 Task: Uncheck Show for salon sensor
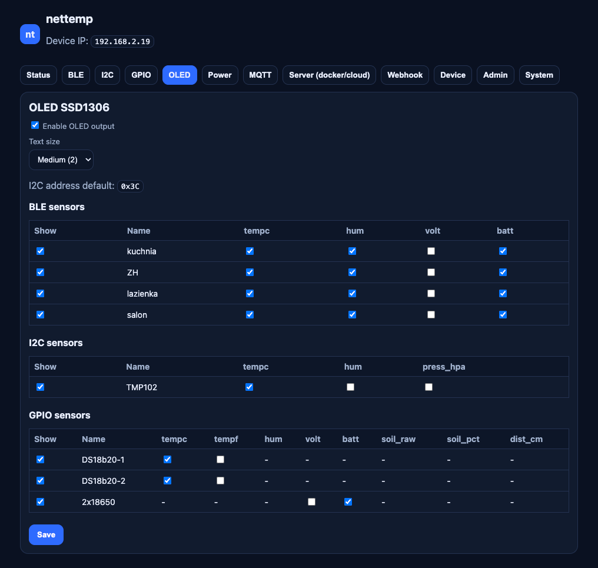click(40, 314)
